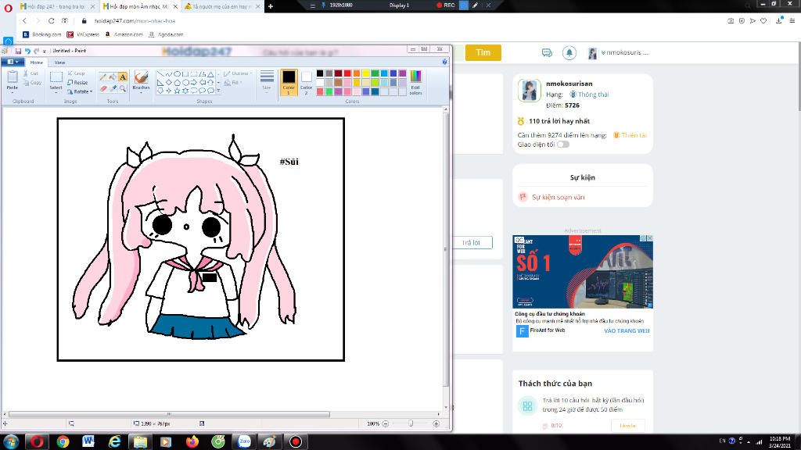Open the chat messages icon on Hoidap247

[547, 52]
